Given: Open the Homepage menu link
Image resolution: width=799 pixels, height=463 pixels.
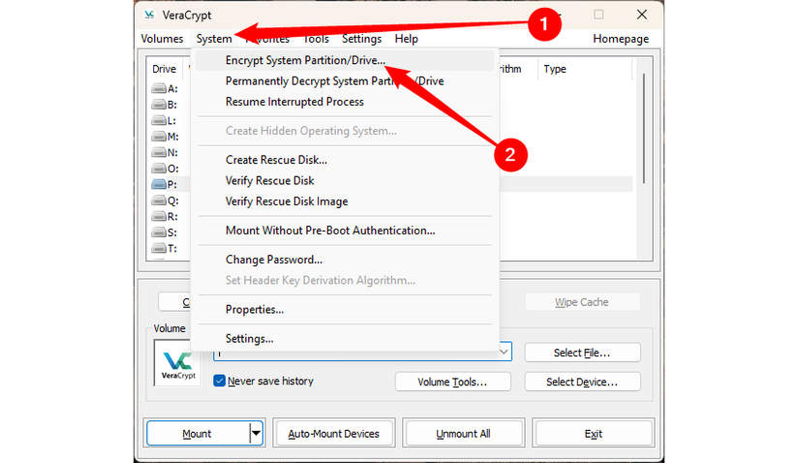Looking at the screenshot, I should point(621,39).
